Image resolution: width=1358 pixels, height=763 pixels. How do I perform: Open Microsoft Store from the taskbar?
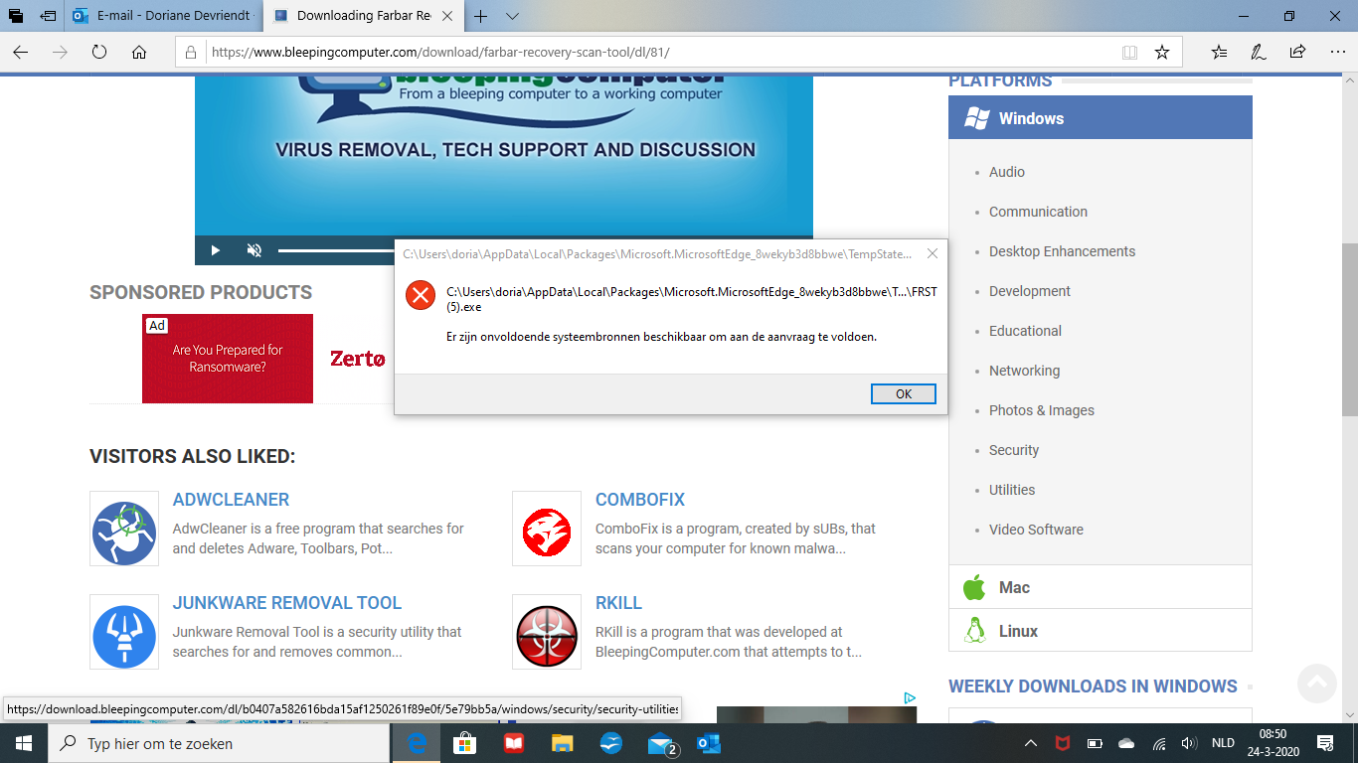(x=464, y=743)
